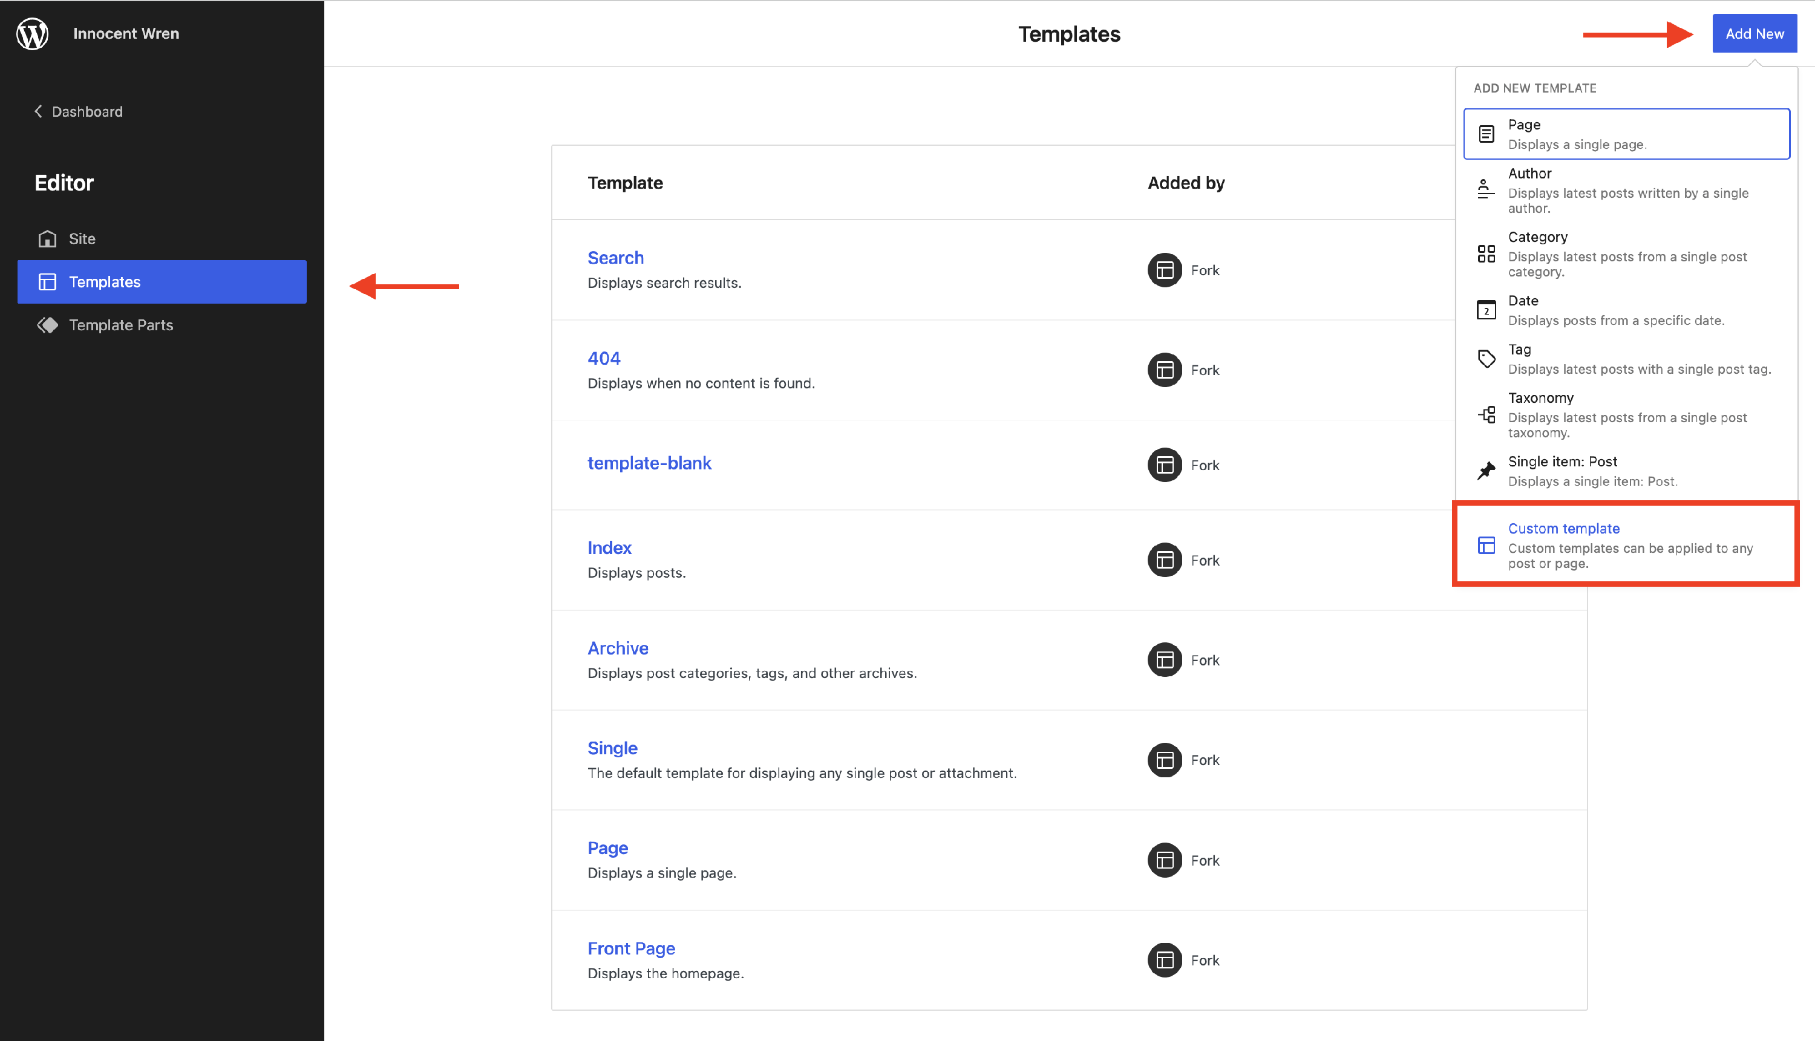The image size is (1815, 1041).
Task: Open the Add New template dropdown
Action: (x=1753, y=34)
